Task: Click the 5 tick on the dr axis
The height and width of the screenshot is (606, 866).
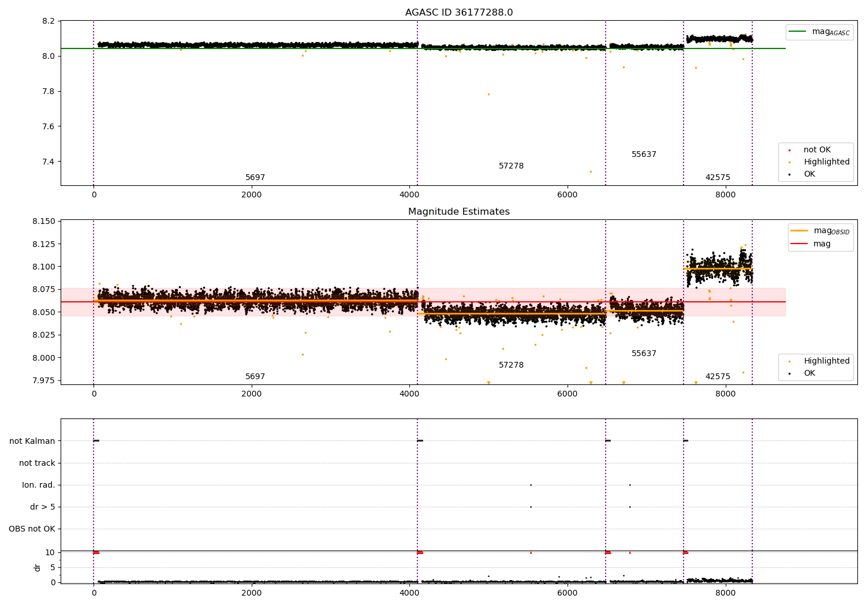Action: tap(53, 568)
